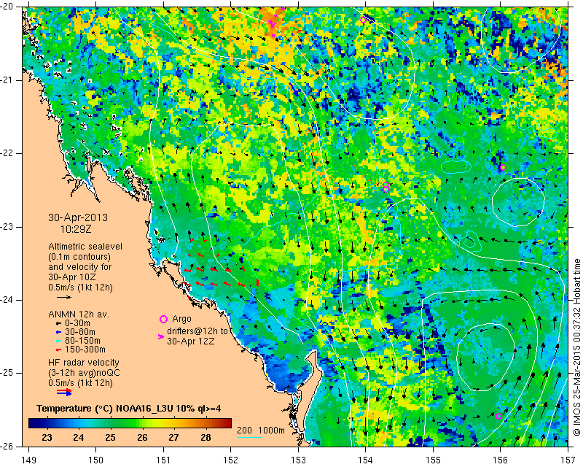Image resolution: width=583 pixels, height=467 pixels.
Task: Click the '200' isobath legend label
Action: (x=245, y=430)
